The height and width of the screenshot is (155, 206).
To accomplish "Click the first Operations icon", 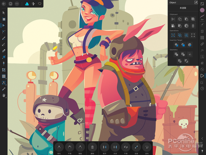I will point(173,35).
